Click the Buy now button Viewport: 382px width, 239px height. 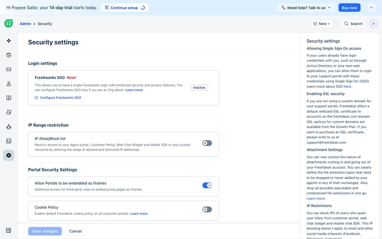click(349, 8)
